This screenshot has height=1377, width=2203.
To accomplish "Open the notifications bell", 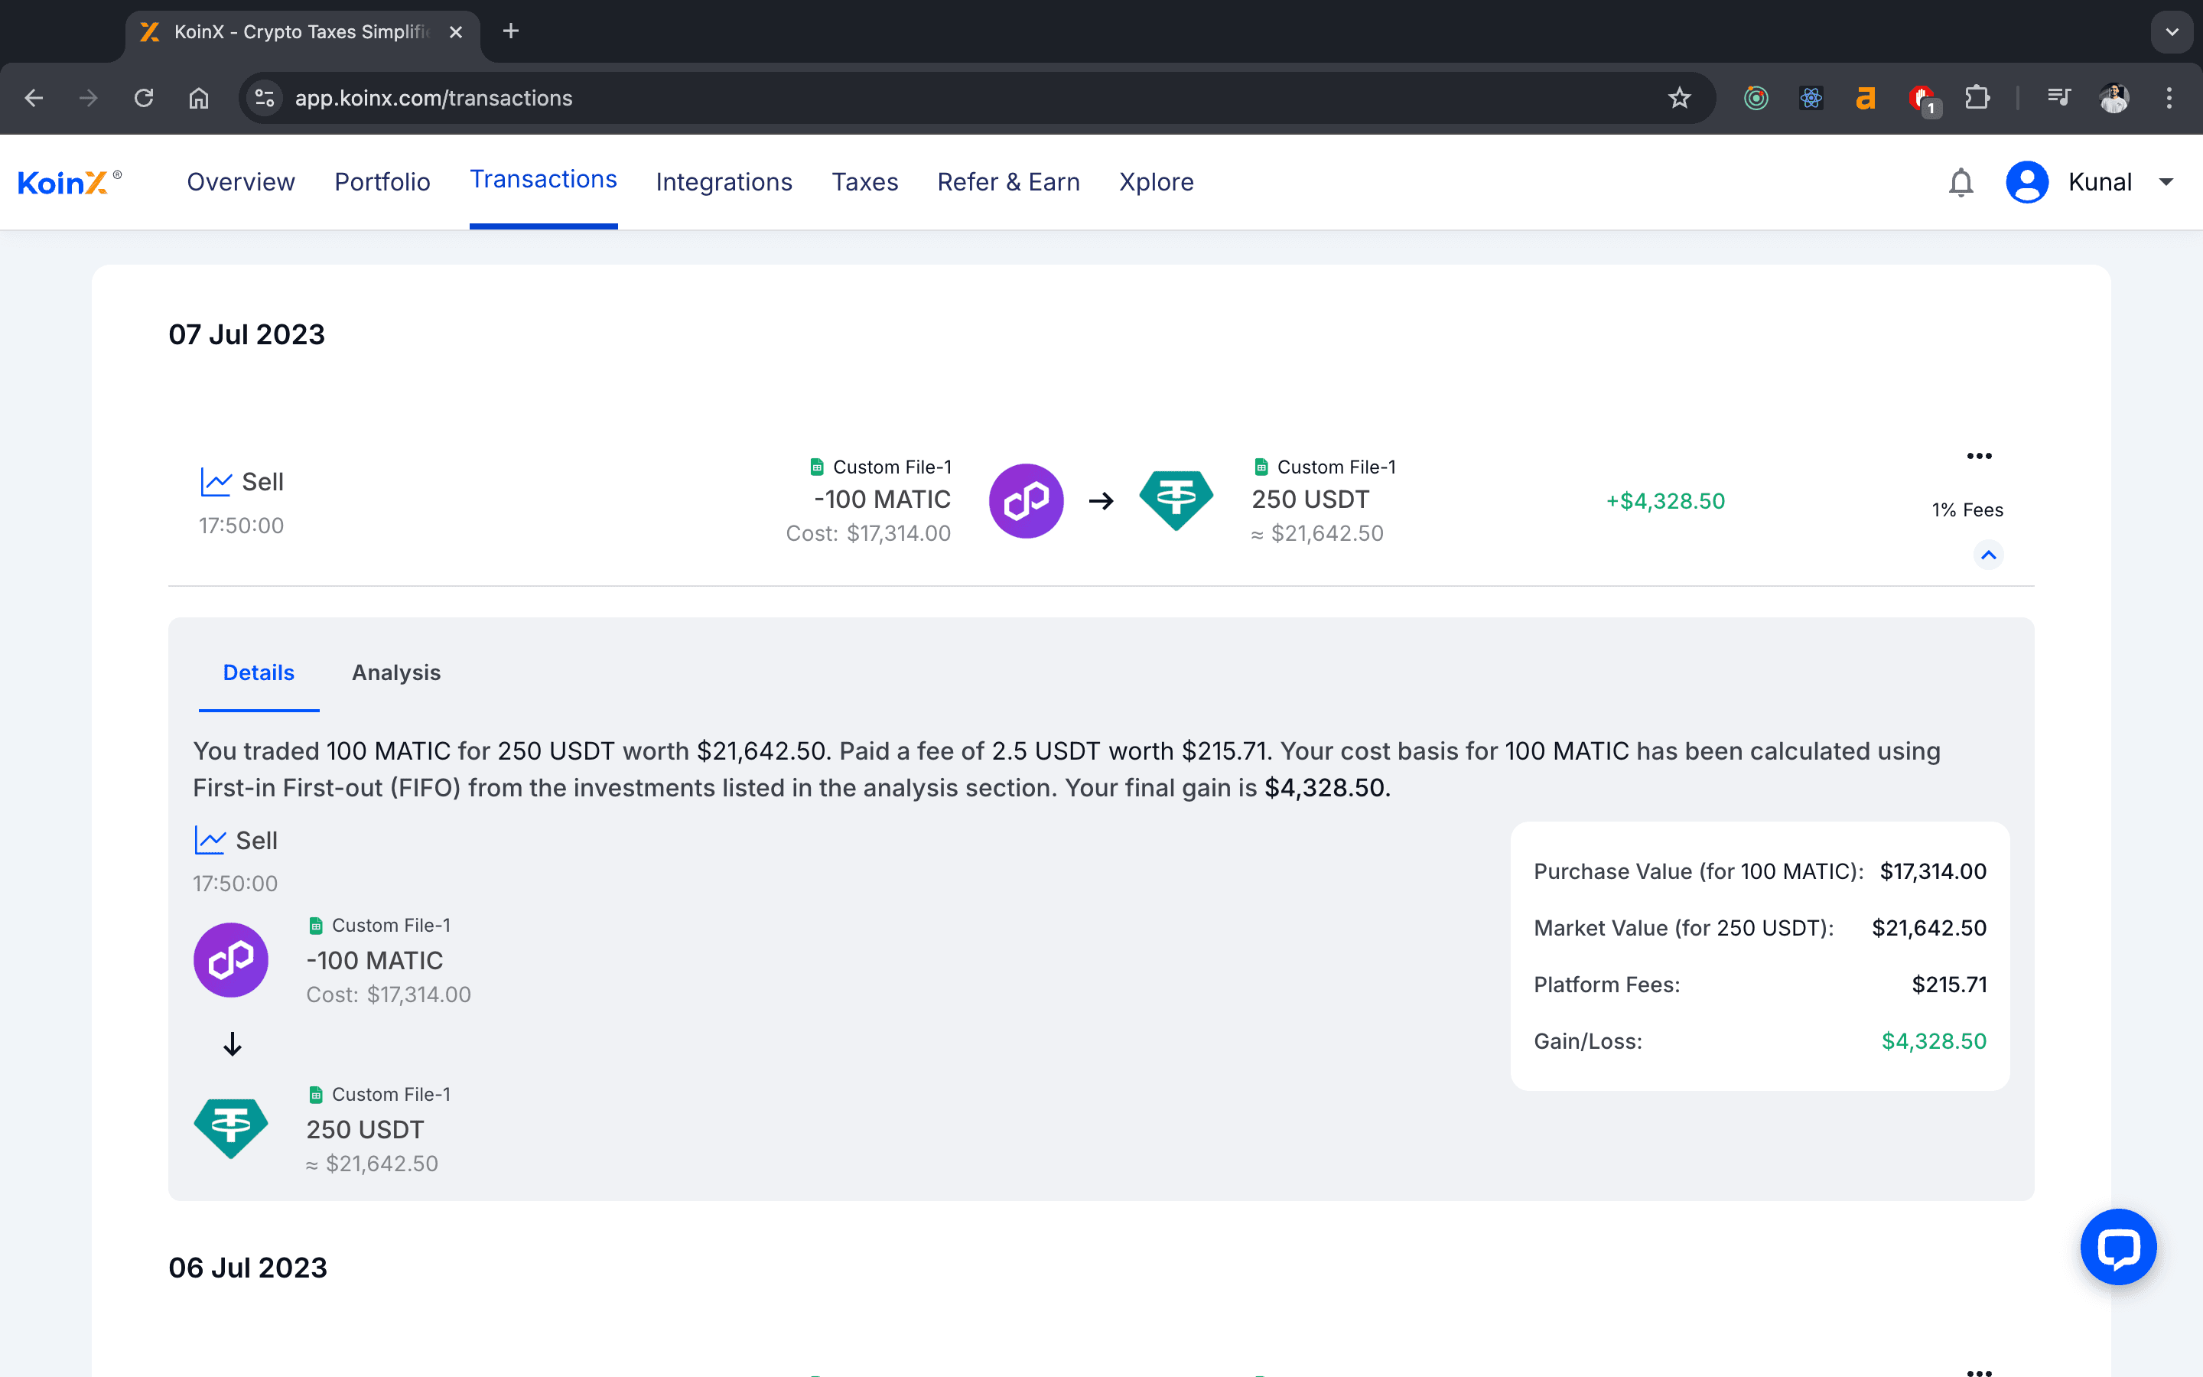I will [x=1961, y=182].
